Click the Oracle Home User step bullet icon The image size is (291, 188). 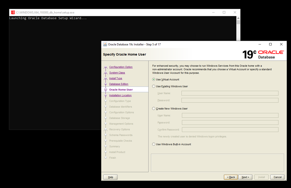pos(106,90)
